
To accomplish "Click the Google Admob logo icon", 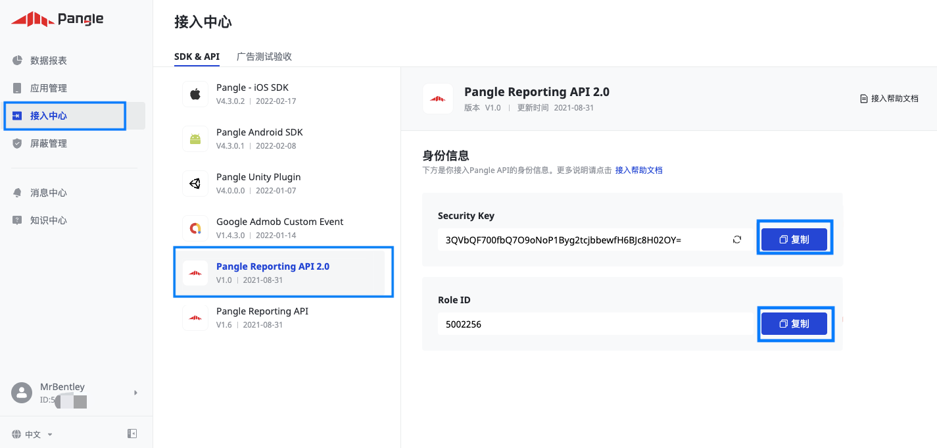I will pyautogui.click(x=195, y=228).
